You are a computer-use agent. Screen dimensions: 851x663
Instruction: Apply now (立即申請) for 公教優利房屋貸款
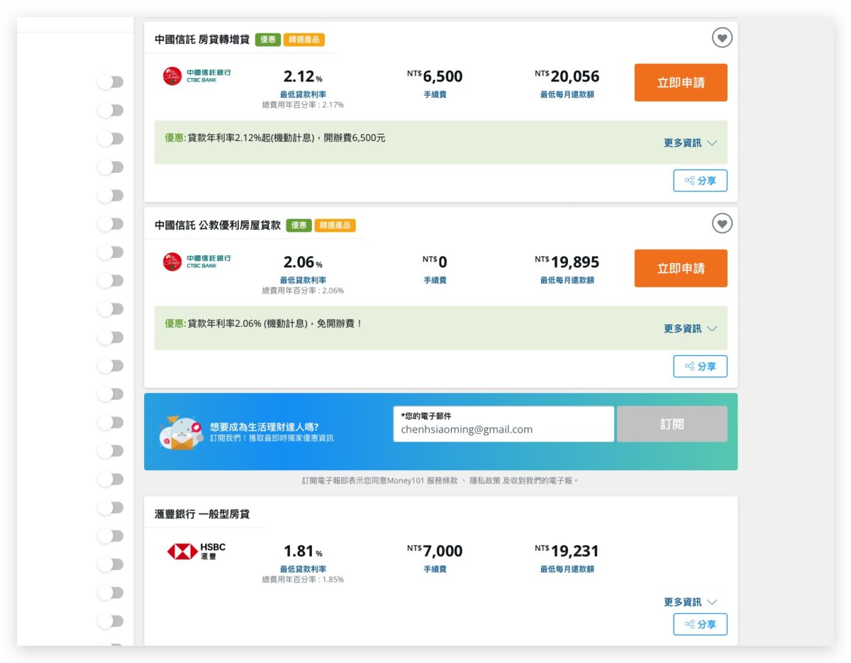681,268
